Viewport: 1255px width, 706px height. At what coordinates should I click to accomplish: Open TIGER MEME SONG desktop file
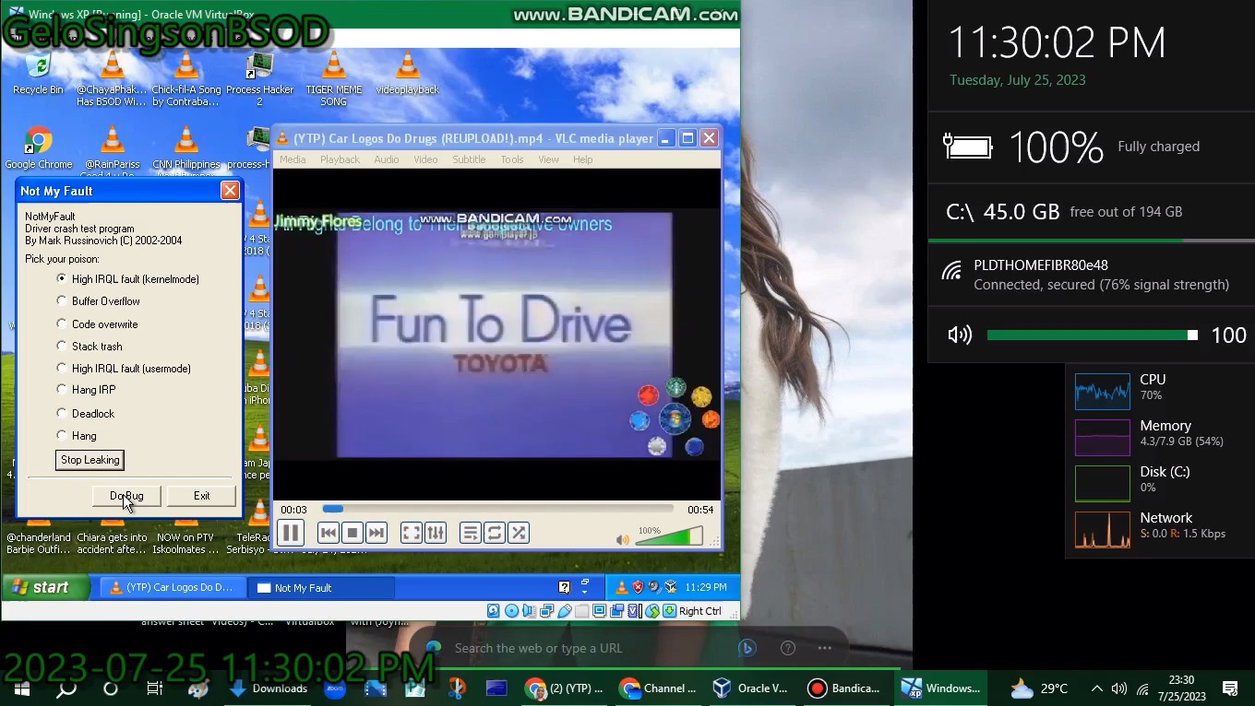pos(333,80)
